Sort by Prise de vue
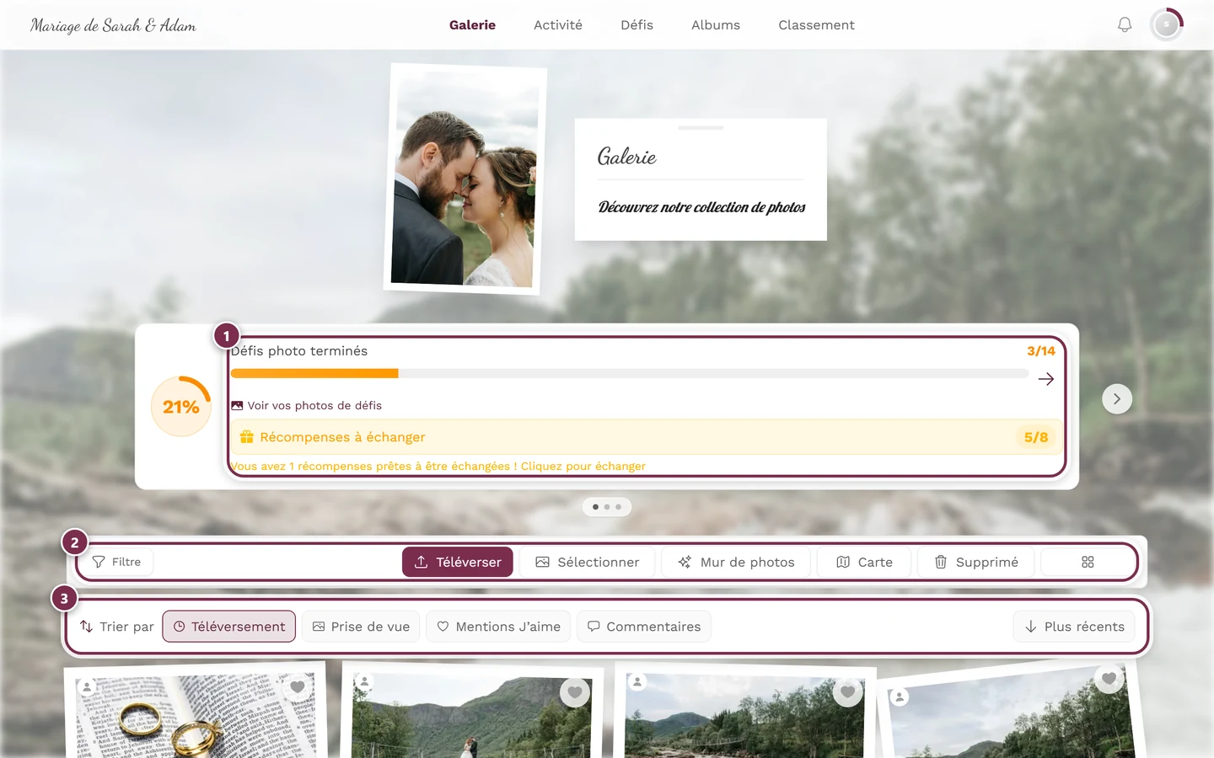The image size is (1214, 758). tap(361, 627)
